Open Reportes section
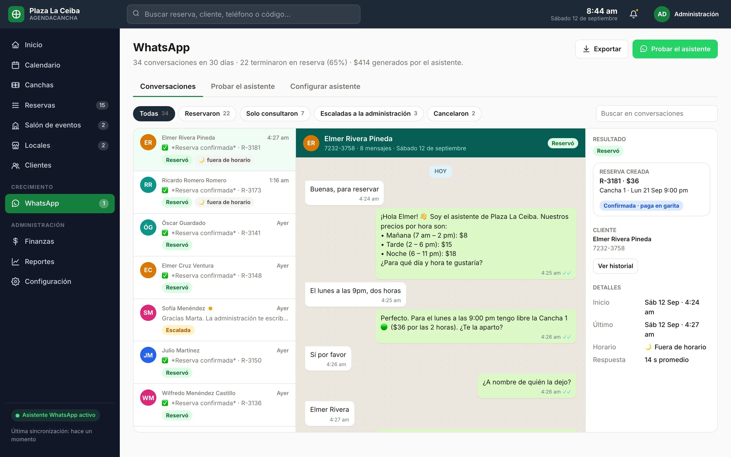The width and height of the screenshot is (731, 457). pyautogui.click(x=60, y=262)
